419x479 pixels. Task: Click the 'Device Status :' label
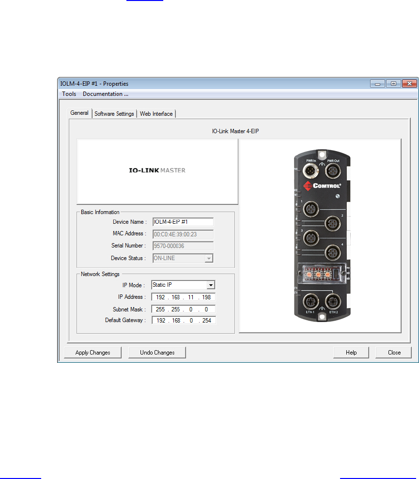(x=128, y=259)
